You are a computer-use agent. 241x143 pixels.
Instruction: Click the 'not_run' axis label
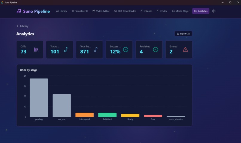(x=62, y=119)
